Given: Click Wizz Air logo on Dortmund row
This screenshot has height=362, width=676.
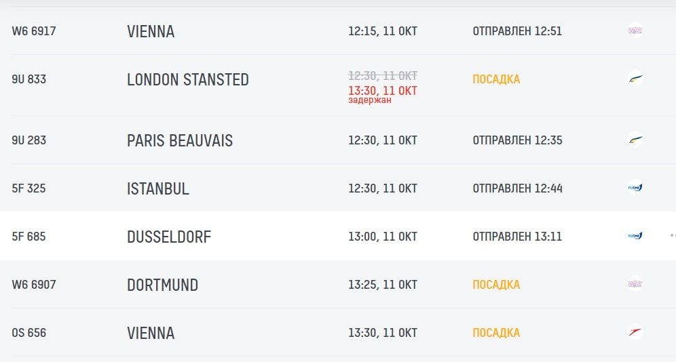Looking at the screenshot, I should pos(635,284).
